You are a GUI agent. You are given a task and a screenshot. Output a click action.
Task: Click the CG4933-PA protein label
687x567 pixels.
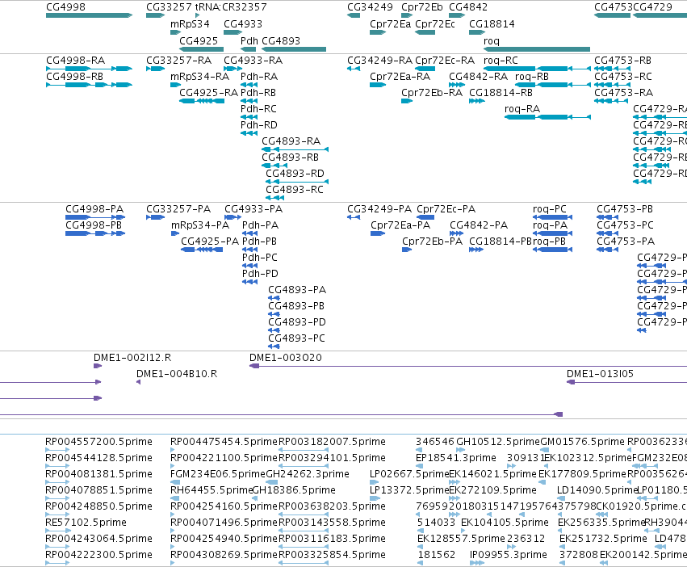tap(253, 208)
